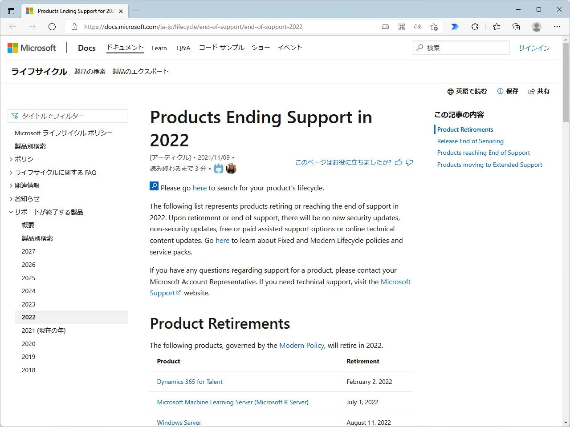Click the Docs header link
The width and height of the screenshot is (570, 427).
click(87, 48)
